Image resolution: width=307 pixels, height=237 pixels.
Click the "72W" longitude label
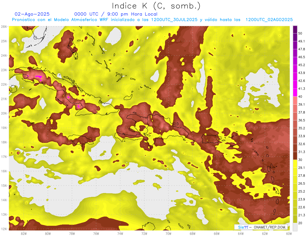[x=144, y=233]
